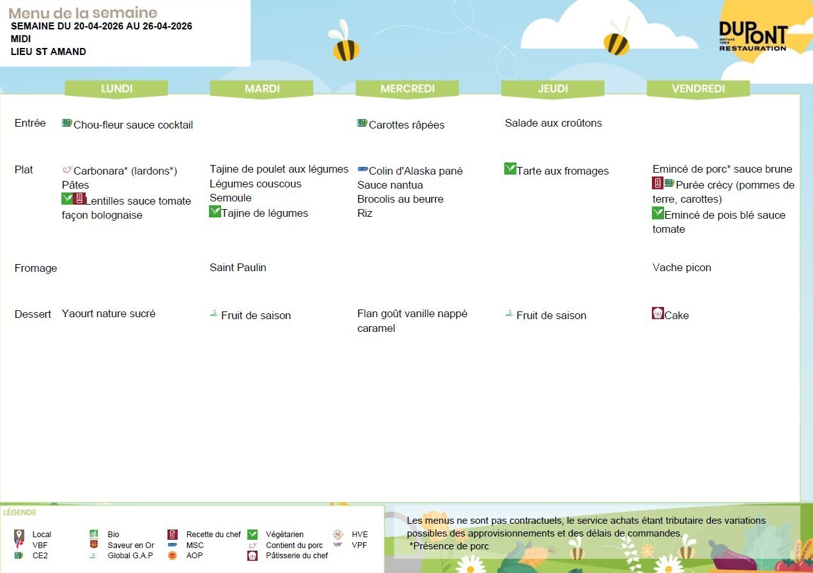The height and width of the screenshot is (573, 813).
Task: Click the Bio label icon in legend
Action: click(93, 535)
